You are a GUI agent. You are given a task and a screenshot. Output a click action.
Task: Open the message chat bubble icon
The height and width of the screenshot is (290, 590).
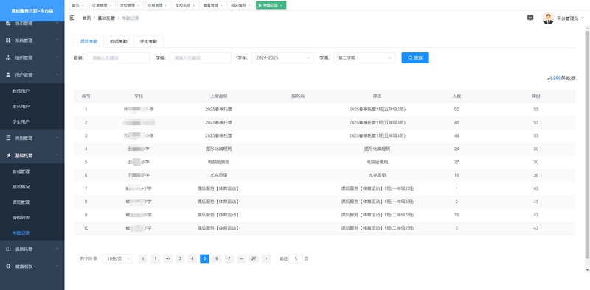pos(530,18)
